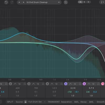The width and height of the screenshot is (105, 105).
Task: Toggle the pink band 7 filter
Action: click(x=103, y=84)
